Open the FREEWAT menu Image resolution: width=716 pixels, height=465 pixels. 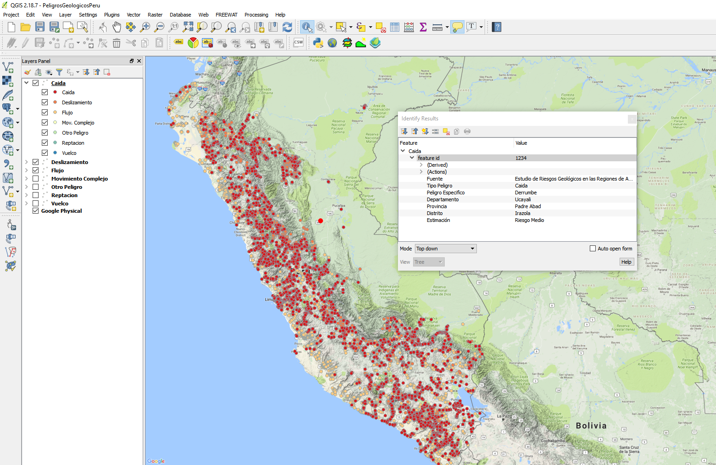(227, 15)
